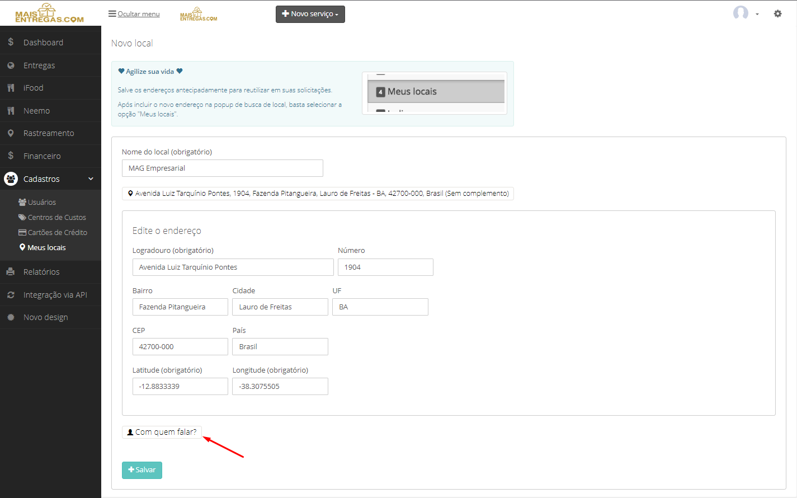This screenshot has width=797, height=498.
Task: Focus the Cidade field
Action: click(280, 307)
